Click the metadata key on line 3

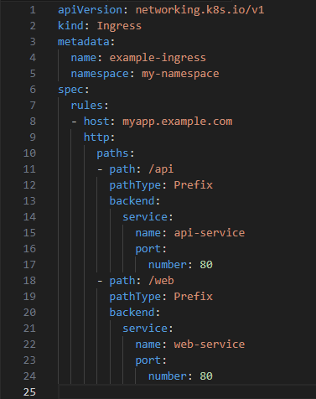[84, 42]
